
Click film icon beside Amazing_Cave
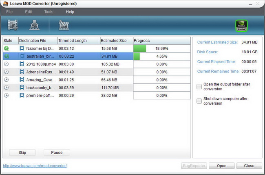[x=22, y=79]
